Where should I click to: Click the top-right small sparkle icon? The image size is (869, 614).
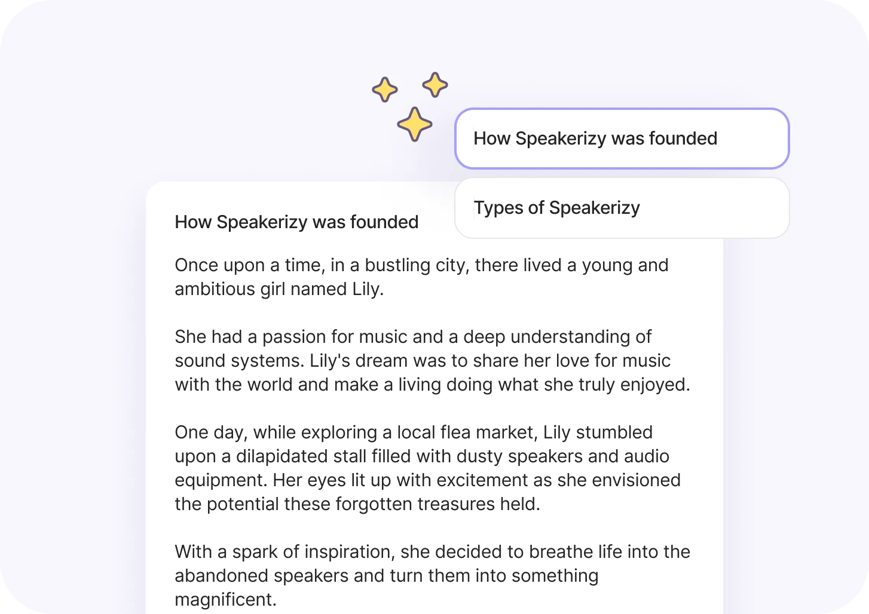435,85
